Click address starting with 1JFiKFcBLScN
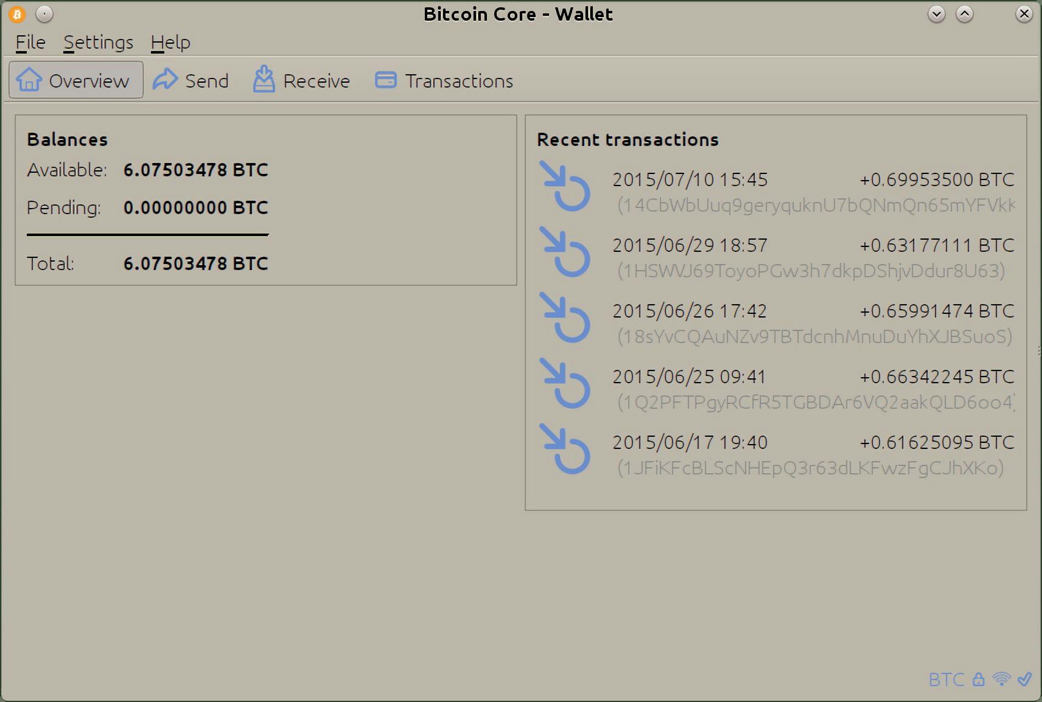This screenshot has height=702, width=1042. coord(811,468)
